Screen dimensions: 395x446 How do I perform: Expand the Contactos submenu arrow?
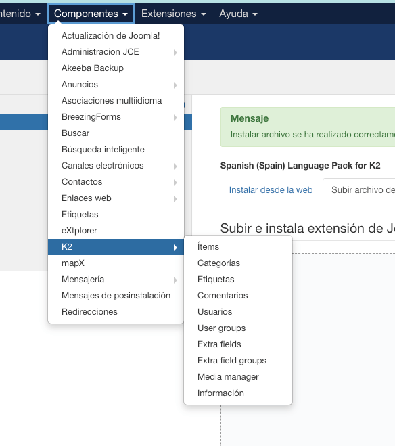pyautogui.click(x=175, y=183)
